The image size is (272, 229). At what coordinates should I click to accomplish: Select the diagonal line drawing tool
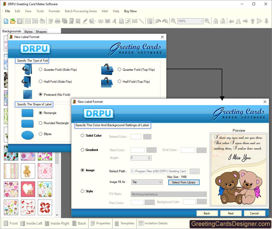(x=141, y=21)
